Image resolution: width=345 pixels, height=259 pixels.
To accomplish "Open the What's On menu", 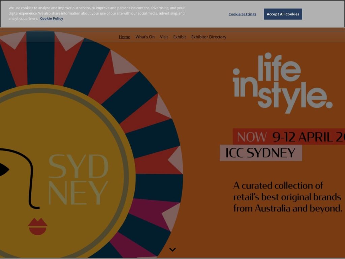I will point(145,37).
